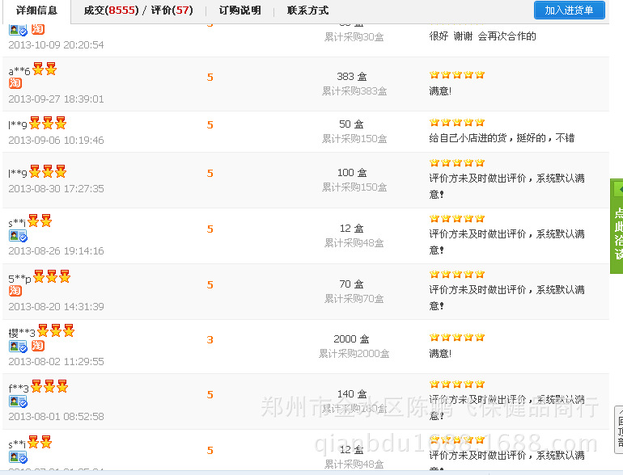Switch to the 订购说明 tab
The width and height of the screenshot is (623, 475).
pyautogui.click(x=239, y=11)
